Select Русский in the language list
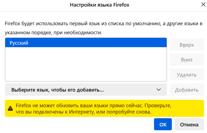Image resolution: width=207 pixels, height=133 pixels. pos(19,43)
